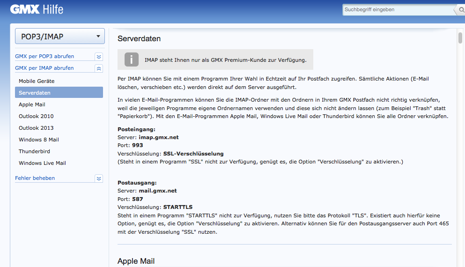Click the Postausgang label
The width and height of the screenshot is (465, 267).
point(137,183)
